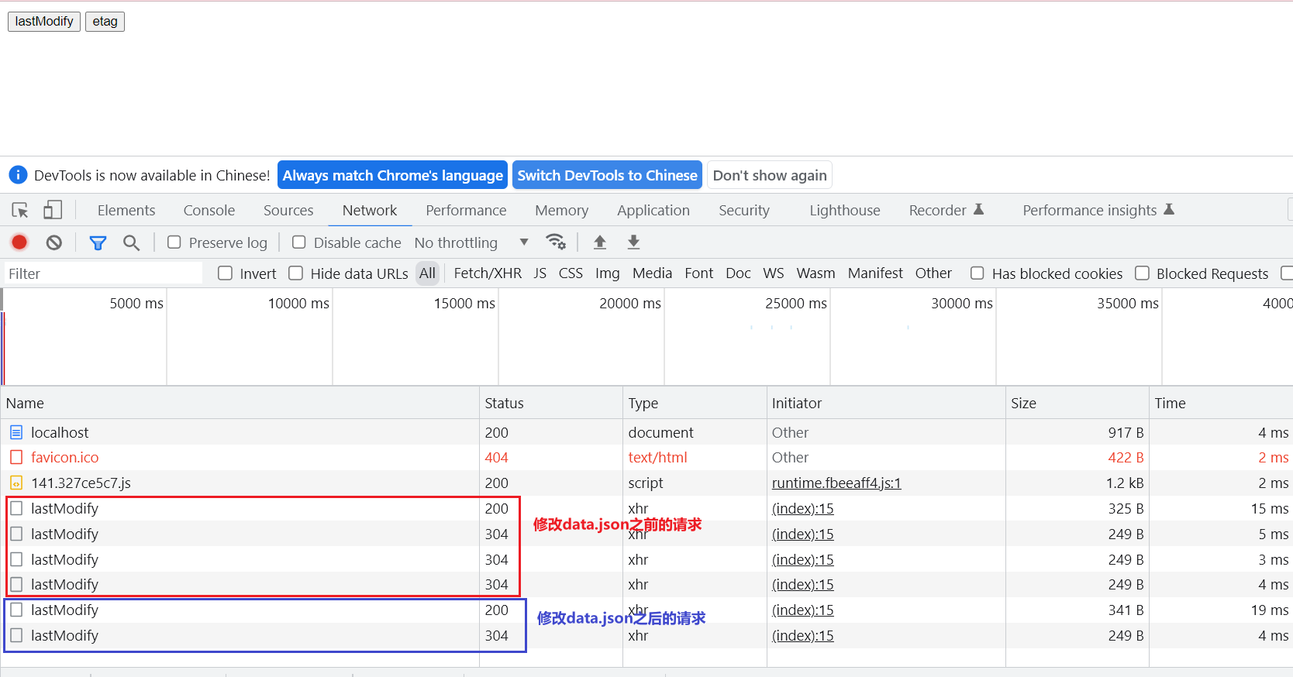Click the etag page button

105,22
